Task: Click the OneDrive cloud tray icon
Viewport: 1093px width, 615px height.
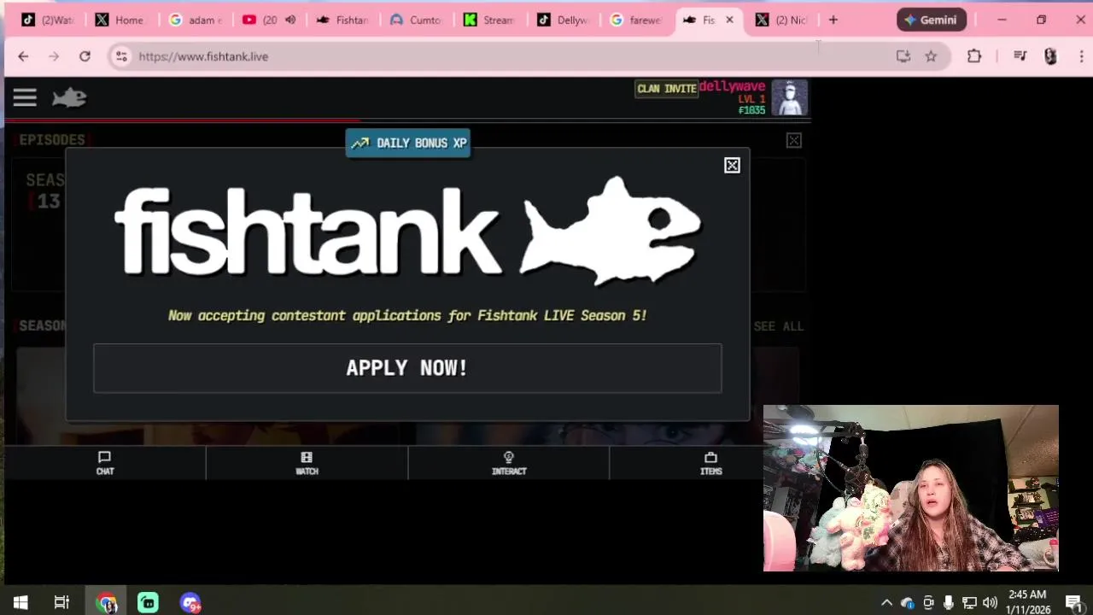Action: click(907, 603)
